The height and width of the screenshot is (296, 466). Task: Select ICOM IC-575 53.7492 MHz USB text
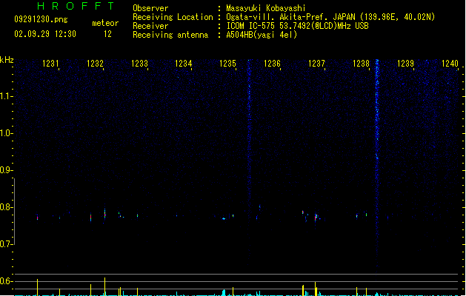tap(298, 26)
